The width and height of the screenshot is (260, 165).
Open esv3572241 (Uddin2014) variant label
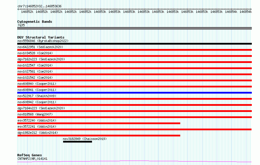[37, 127]
